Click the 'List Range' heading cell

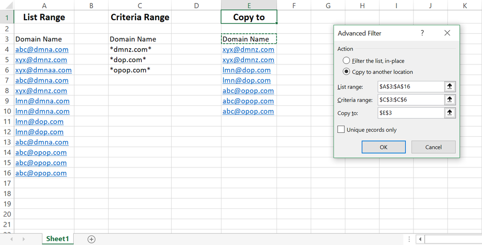[44, 17]
